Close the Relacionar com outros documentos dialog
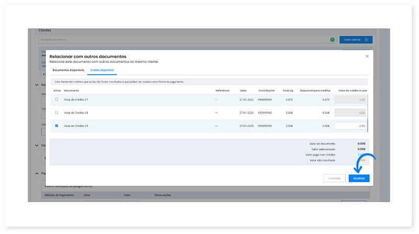 (x=367, y=55)
